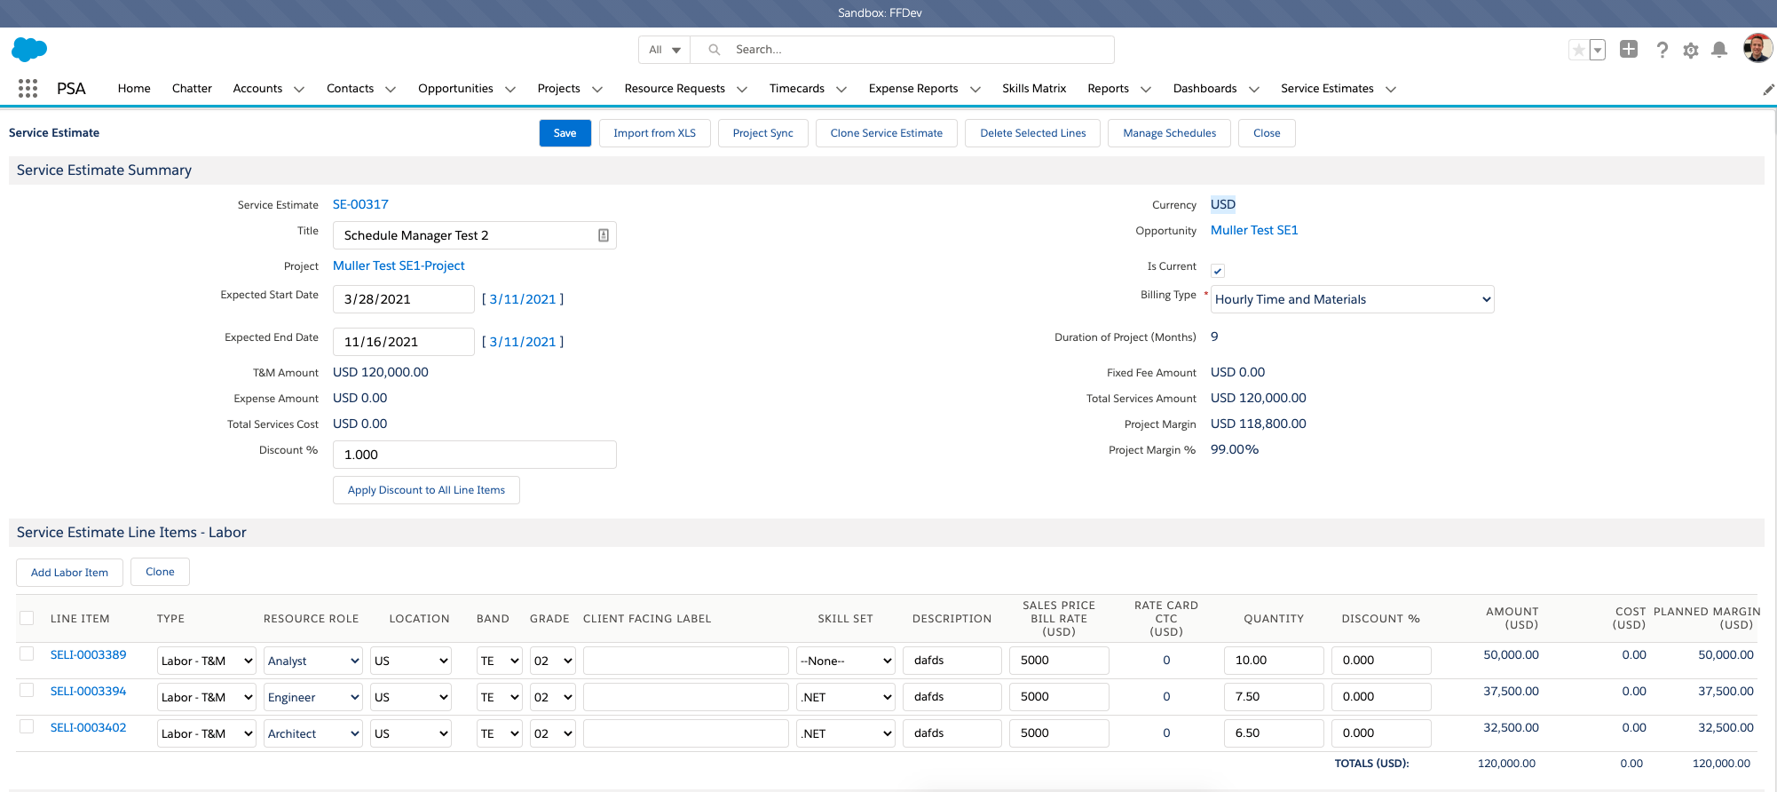Open the Resource Role dropdown showing Analyst
The height and width of the screenshot is (792, 1777).
pos(312,661)
